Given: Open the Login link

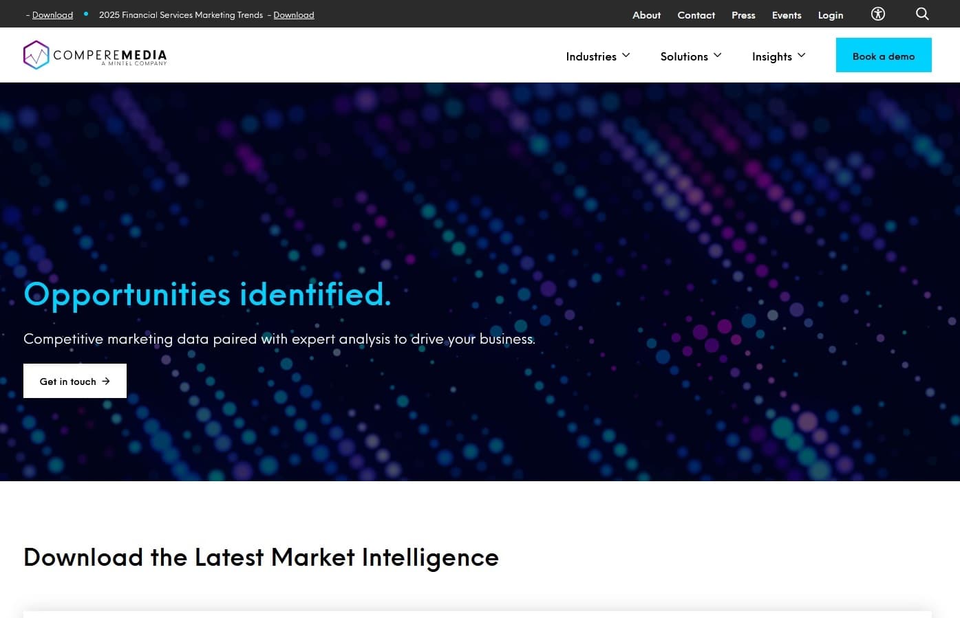Looking at the screenshot, I should point(831,14).
